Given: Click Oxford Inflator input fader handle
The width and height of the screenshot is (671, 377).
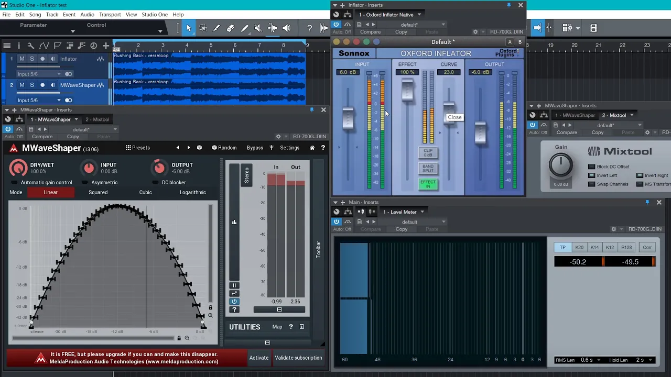Looking at the screenshot, I should pyautogui.click(x=348, y=118).
